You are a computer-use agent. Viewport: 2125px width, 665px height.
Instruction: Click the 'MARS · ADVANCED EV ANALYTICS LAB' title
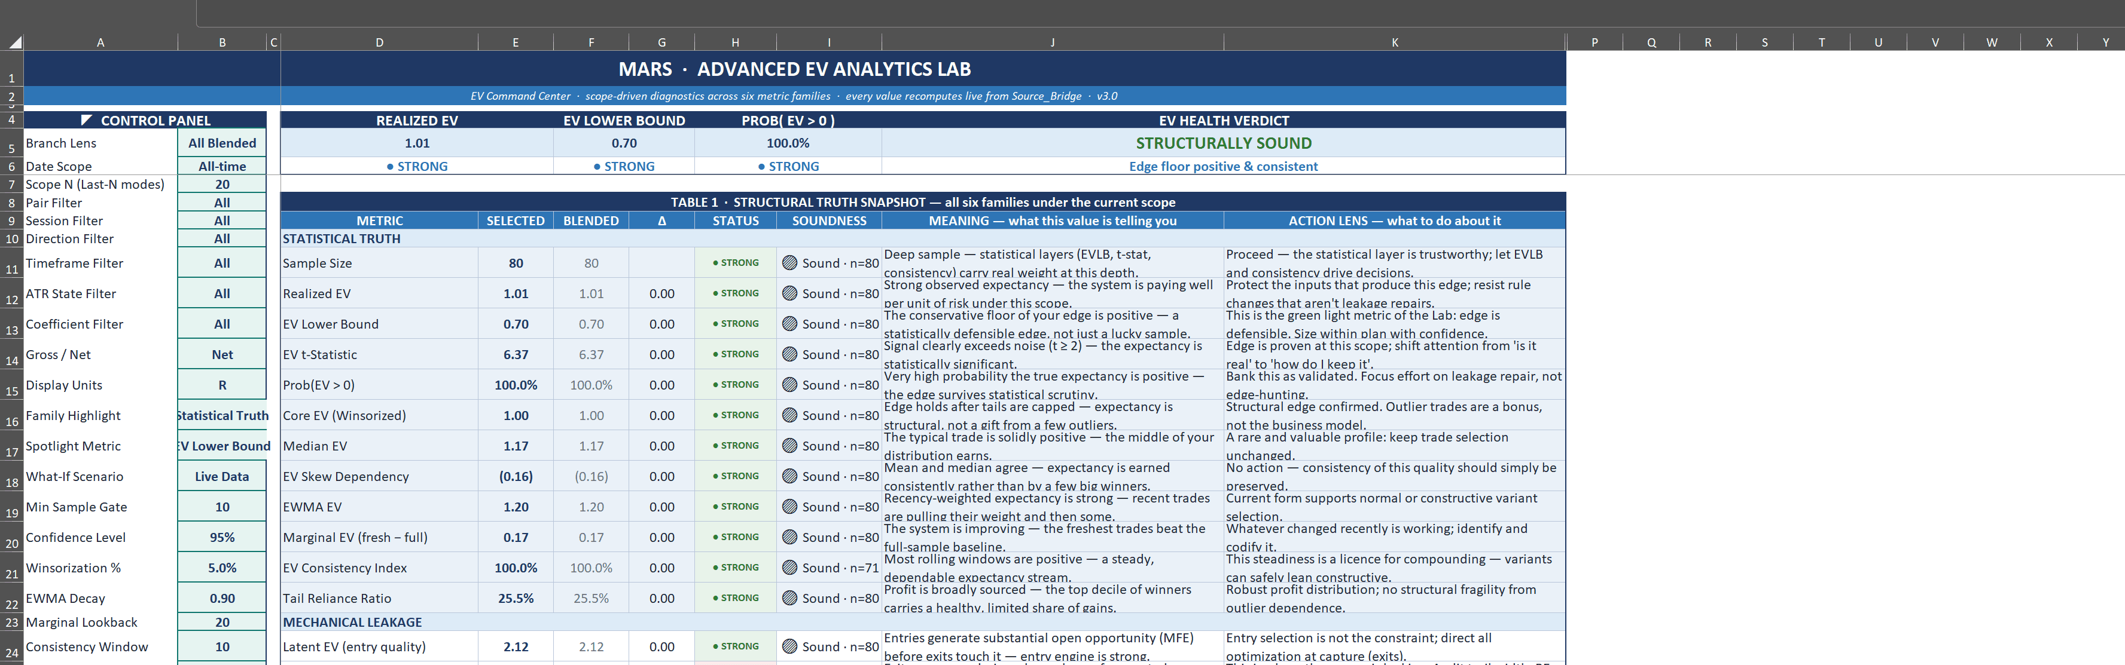tap(795, 69)
